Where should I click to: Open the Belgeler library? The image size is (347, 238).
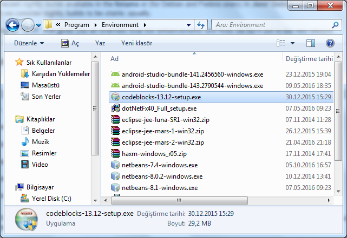[43, 131]
